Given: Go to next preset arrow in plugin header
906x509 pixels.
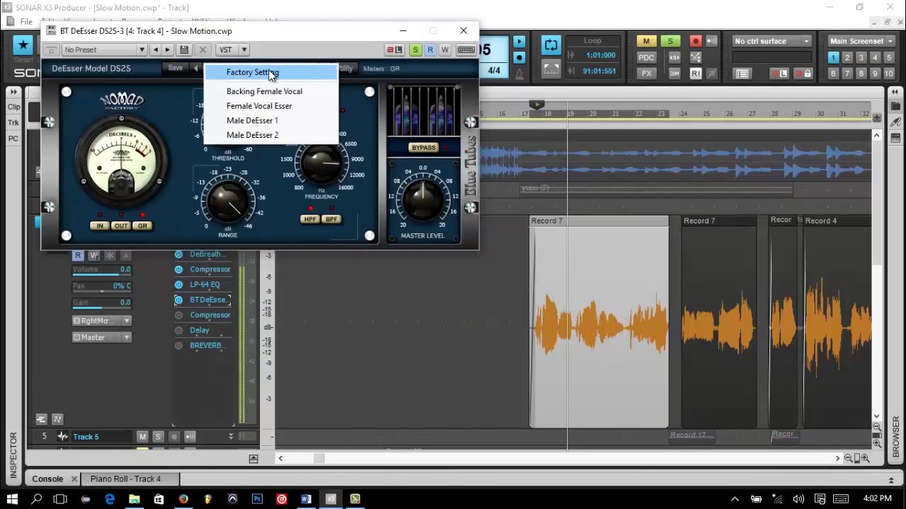Looking at the screenshot, I should coord(168,49).
